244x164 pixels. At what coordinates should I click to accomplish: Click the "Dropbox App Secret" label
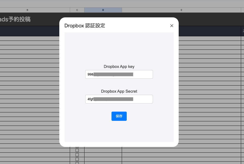coord(119,91)
